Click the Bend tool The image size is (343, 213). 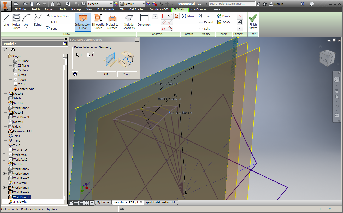(x=51, y=29)
